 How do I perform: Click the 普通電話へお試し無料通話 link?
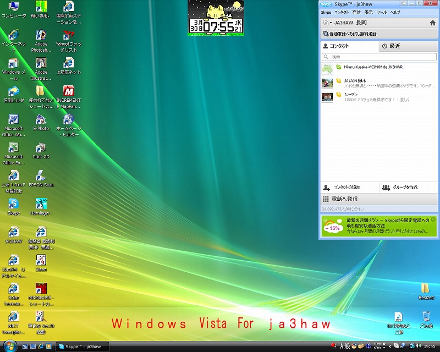pos(353,34)
